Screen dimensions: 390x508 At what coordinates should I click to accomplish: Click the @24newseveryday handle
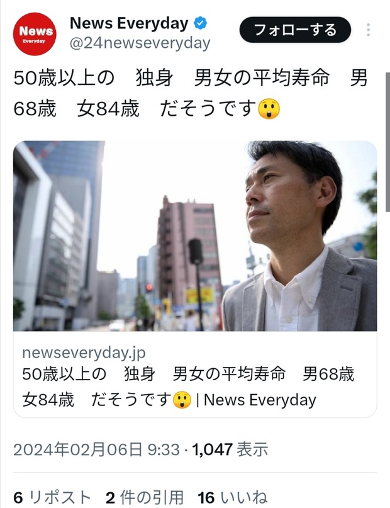(x=140, y=43)
